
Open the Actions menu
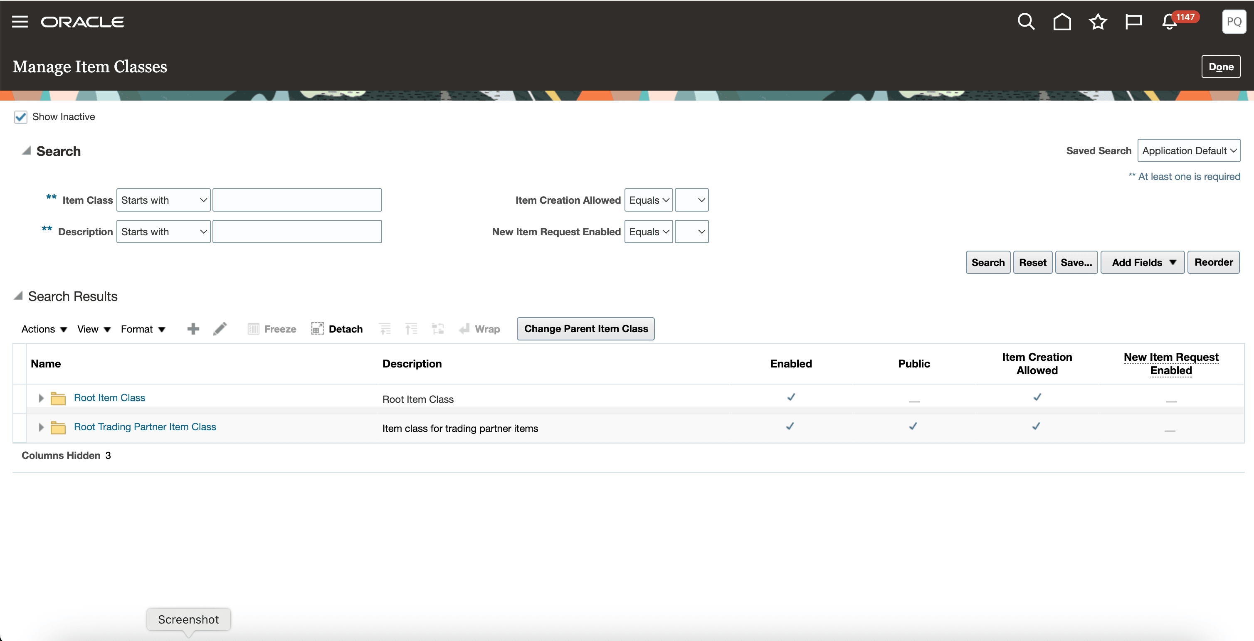pos(43,328)
